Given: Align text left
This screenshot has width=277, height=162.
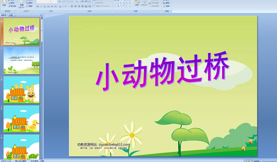Looking at the screenshot, I should click(72, 6).
